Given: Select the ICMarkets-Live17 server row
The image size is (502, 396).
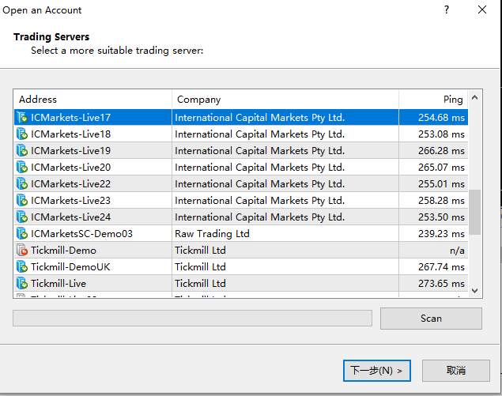Looking at the screenshot, I should point(241,117).
